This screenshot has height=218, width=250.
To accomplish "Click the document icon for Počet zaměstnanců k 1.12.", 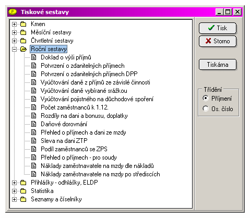I will (33, 107).
